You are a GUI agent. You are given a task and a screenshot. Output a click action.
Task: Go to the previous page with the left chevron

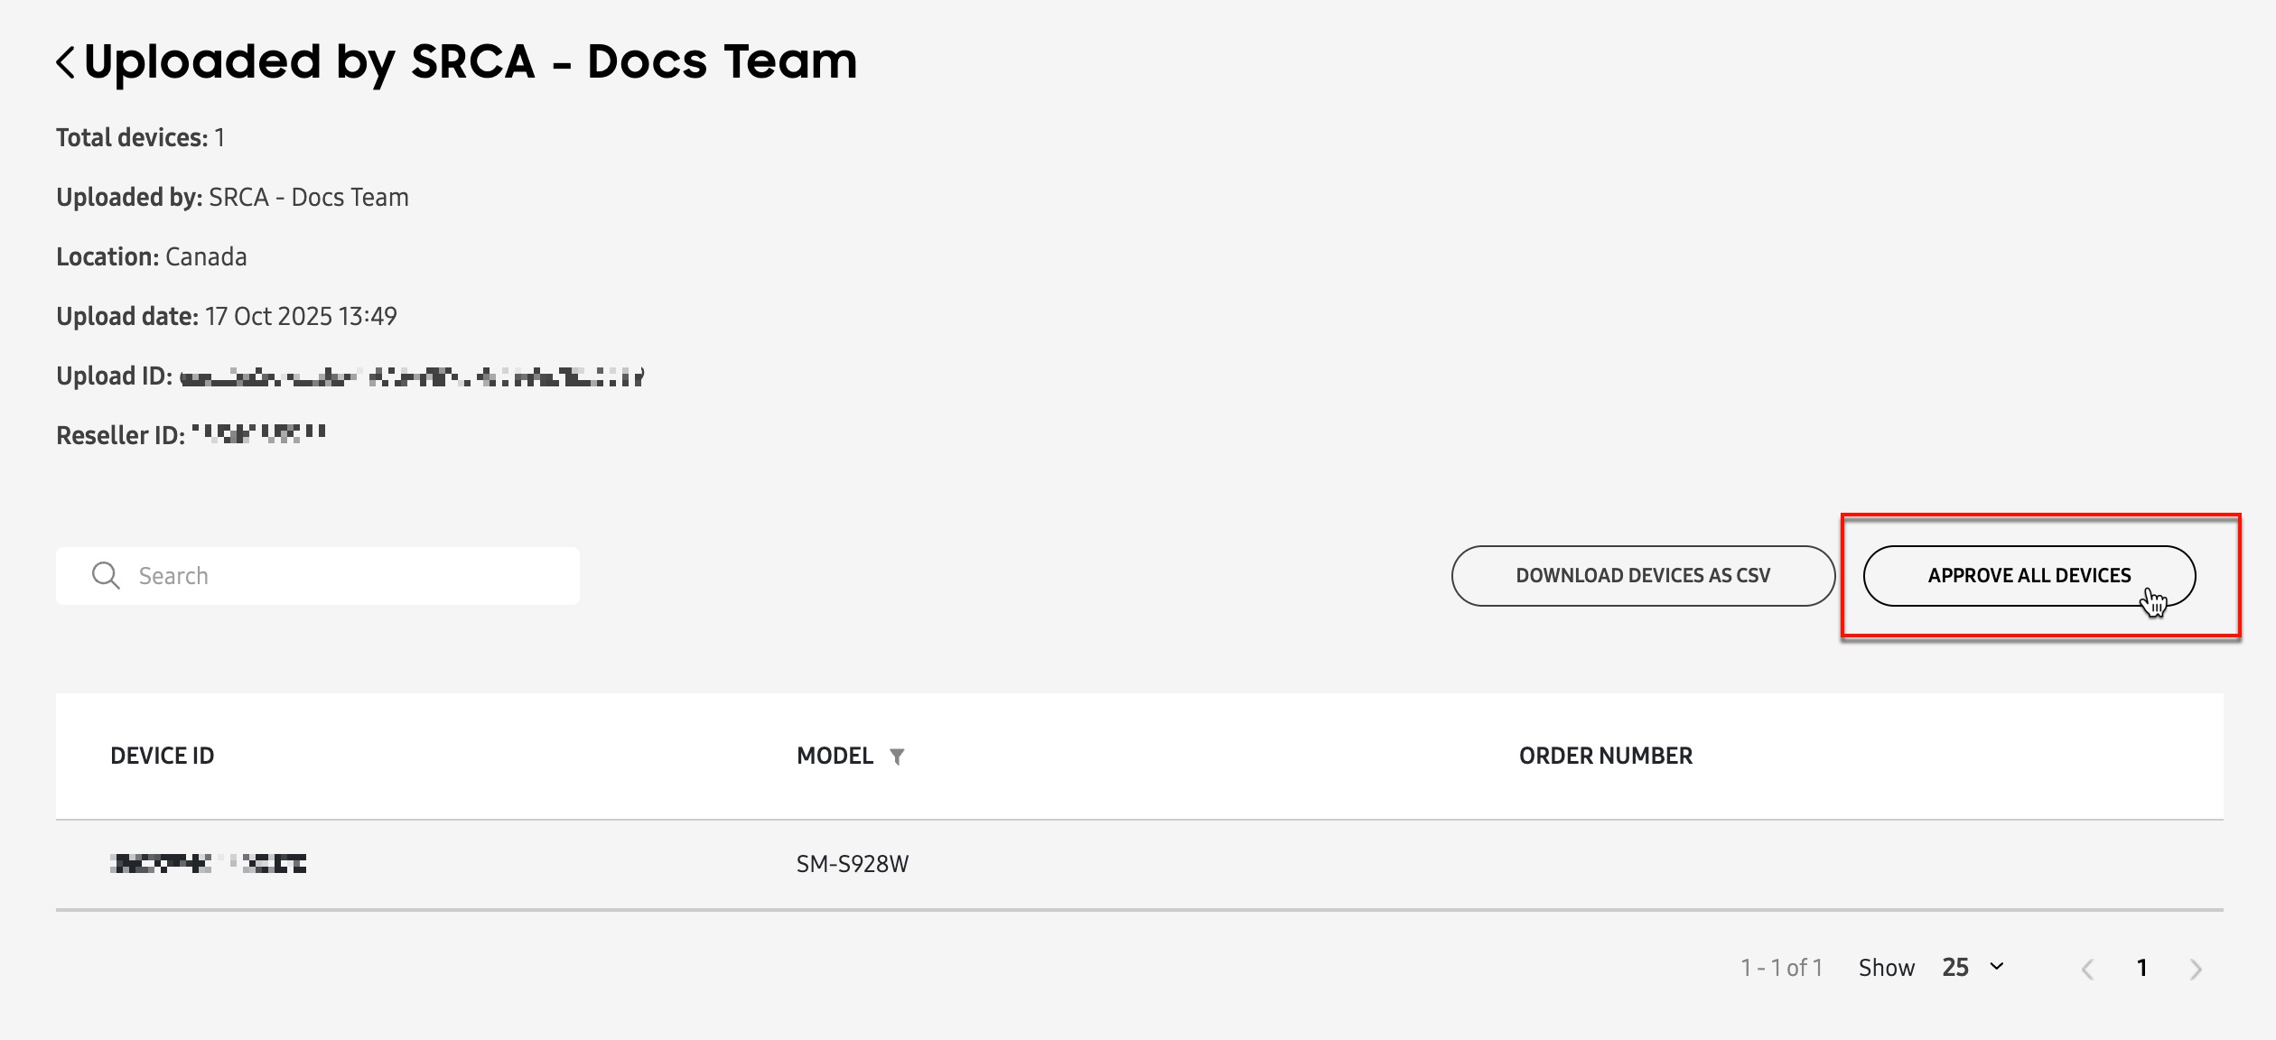2088,967
